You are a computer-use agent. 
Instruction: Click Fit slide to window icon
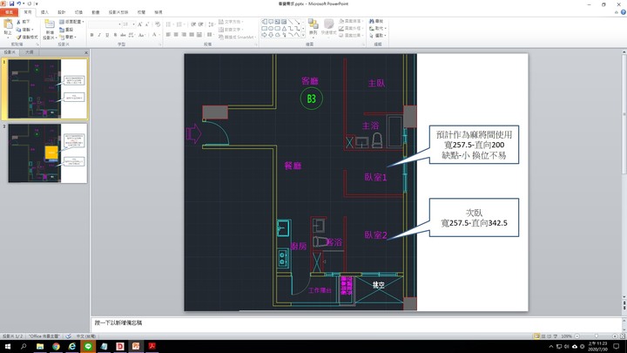[x=623, y=336]
